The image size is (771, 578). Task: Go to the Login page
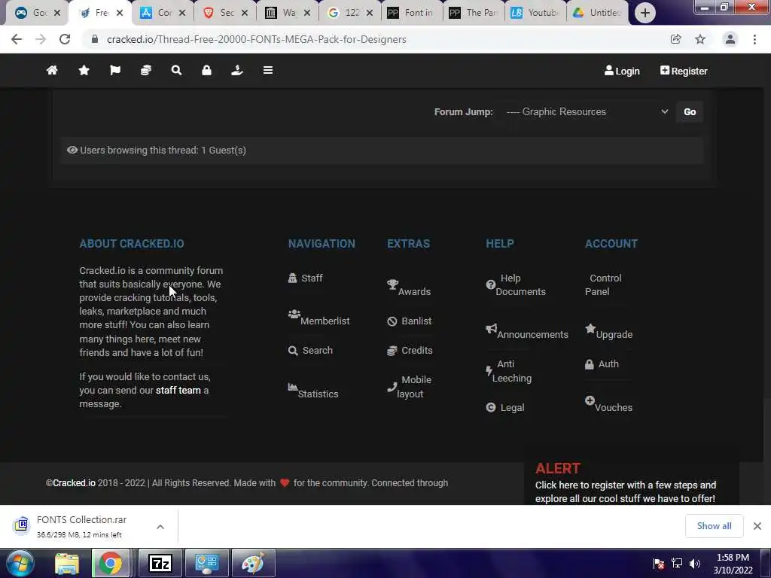(x=622, y=71)
